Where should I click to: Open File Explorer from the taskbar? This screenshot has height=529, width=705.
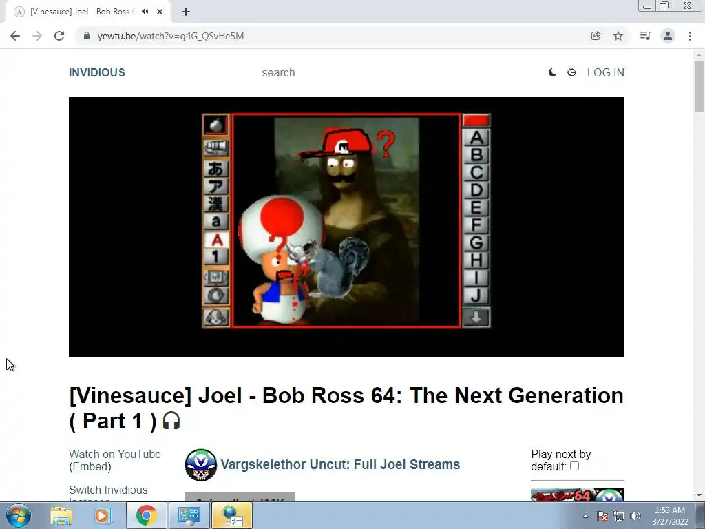(61, 515)
